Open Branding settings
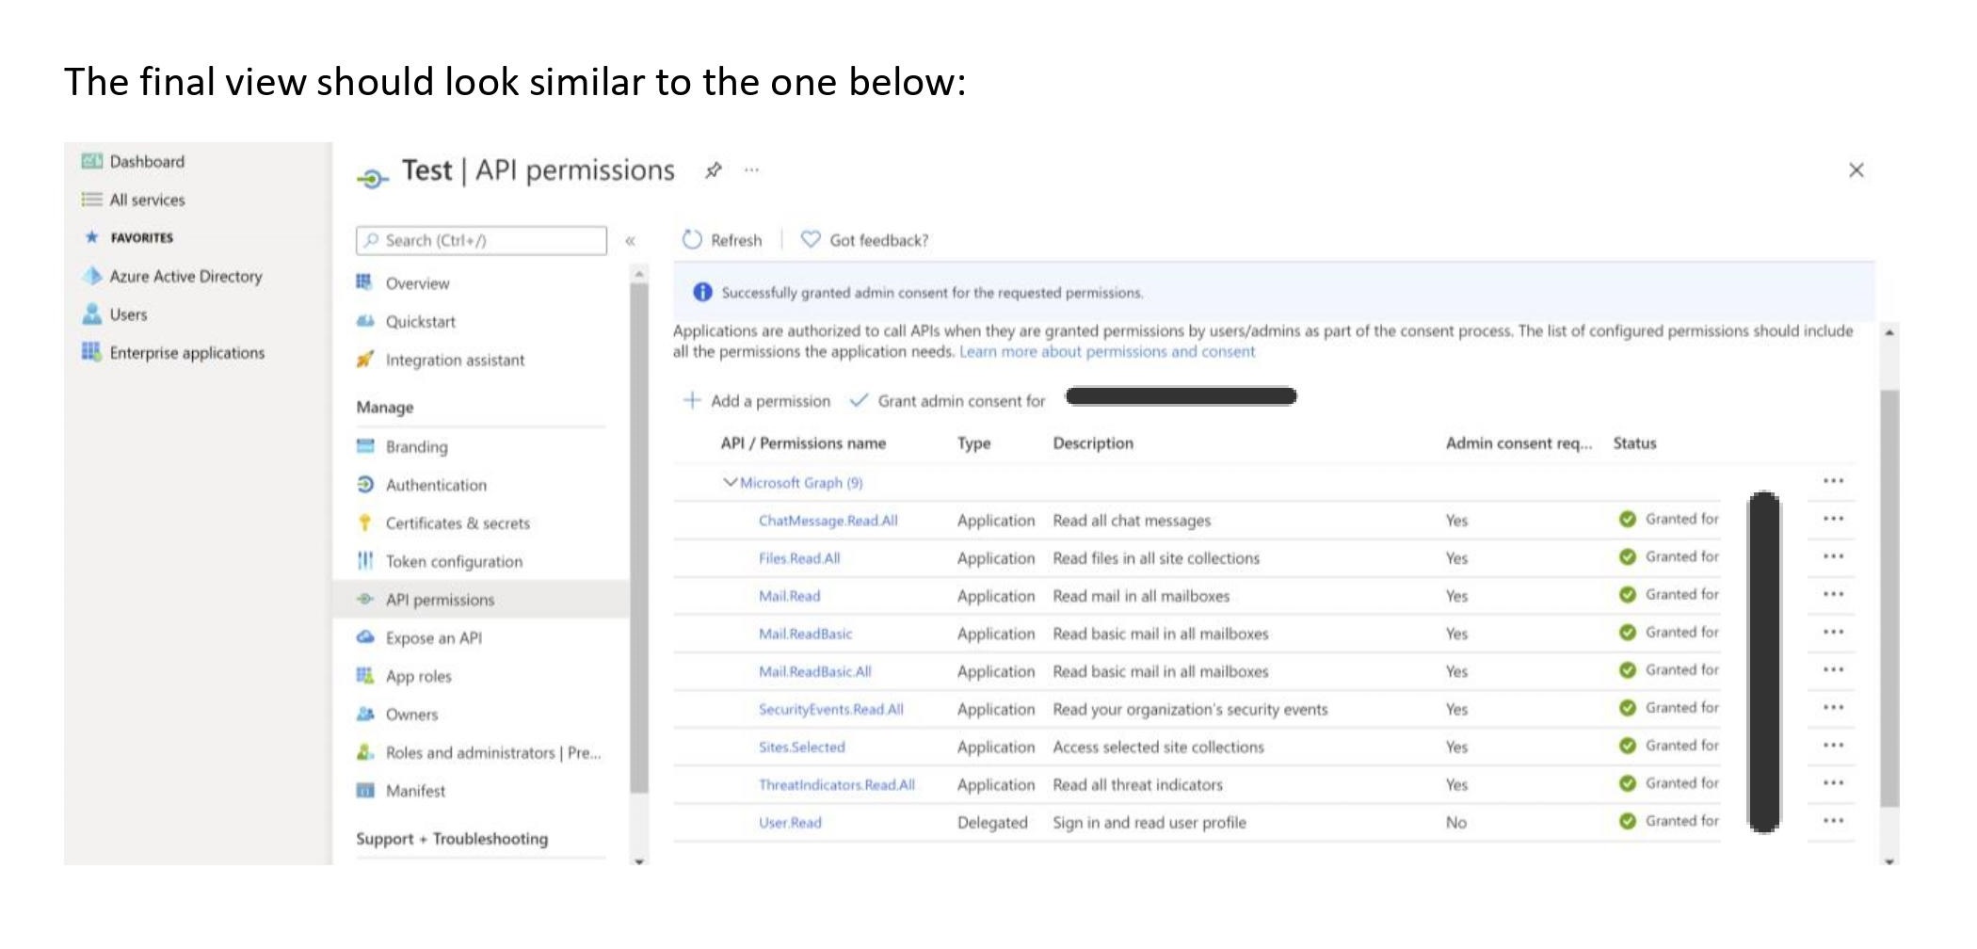 click(416, 447)
